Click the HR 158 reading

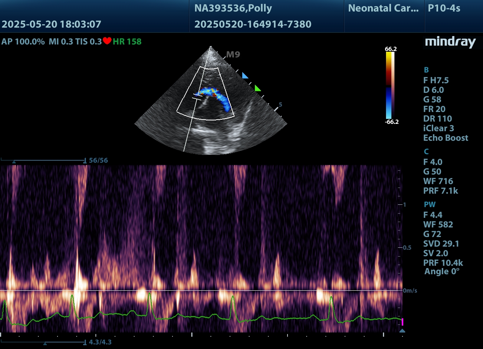(127, 41)
